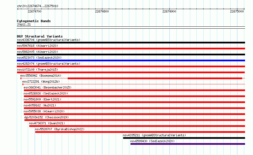The height and width of the screenshot is (155, 253).
Task: Click thin red line of esv2722291
Action: pos(134,84)
